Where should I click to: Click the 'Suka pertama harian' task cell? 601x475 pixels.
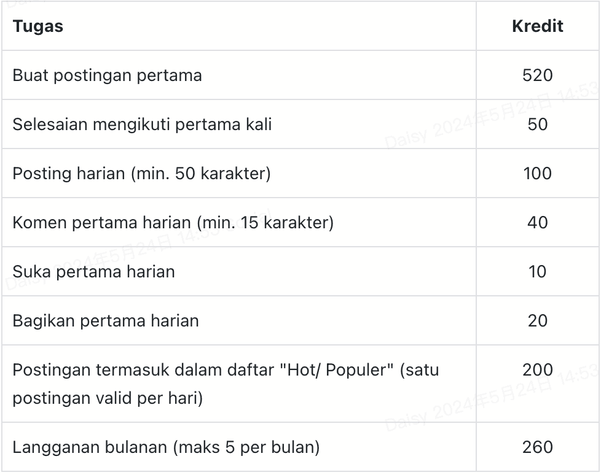(93, 272)
